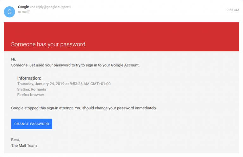Click "The Mail Team" signature
This screenshot has width=243, height=157.
pos(24,145)
